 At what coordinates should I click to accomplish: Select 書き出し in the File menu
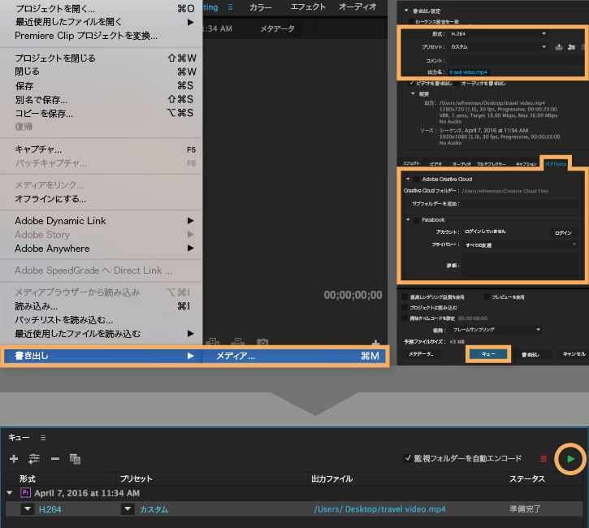click(x=102, y=356)
